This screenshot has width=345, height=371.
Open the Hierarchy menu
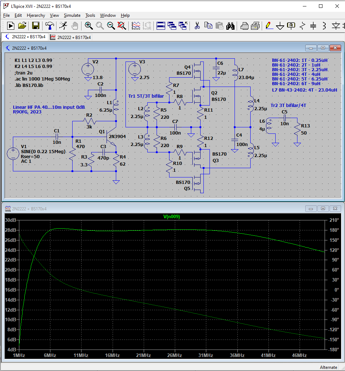coord(36,15)
